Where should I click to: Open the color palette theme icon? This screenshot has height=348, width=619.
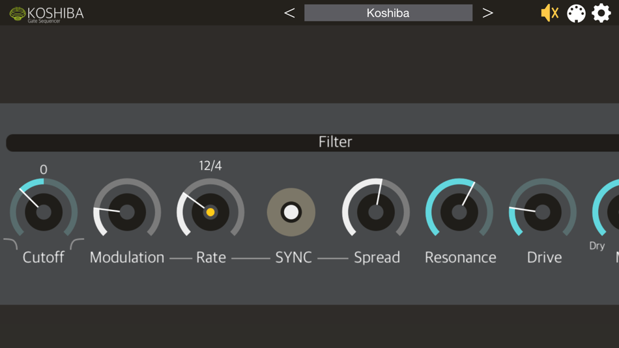point(576,14)
